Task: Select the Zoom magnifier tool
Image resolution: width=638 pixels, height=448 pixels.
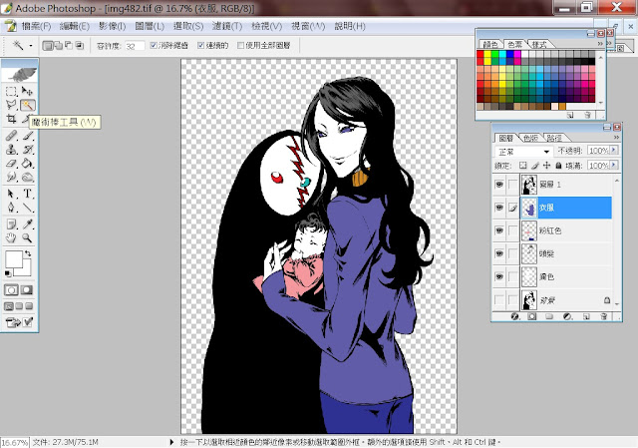Action: pyautogui.click(x=27, y=237)
